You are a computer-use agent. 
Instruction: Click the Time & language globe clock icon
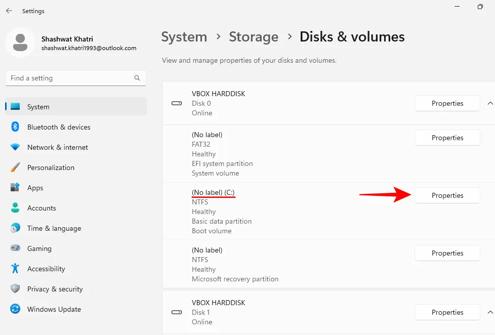coord(15,228)
